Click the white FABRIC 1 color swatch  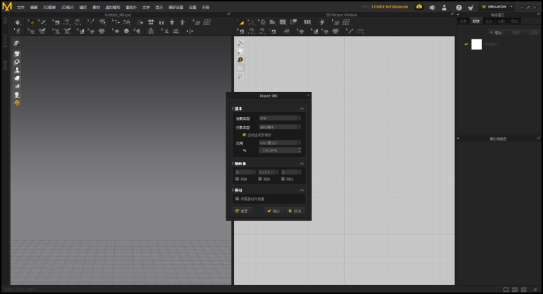pyautogui.click(x=477, y=44)
